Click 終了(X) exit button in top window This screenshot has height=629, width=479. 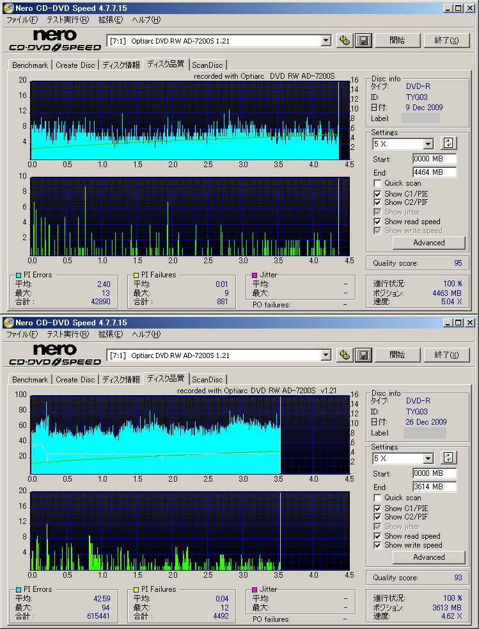coord(446,40)
